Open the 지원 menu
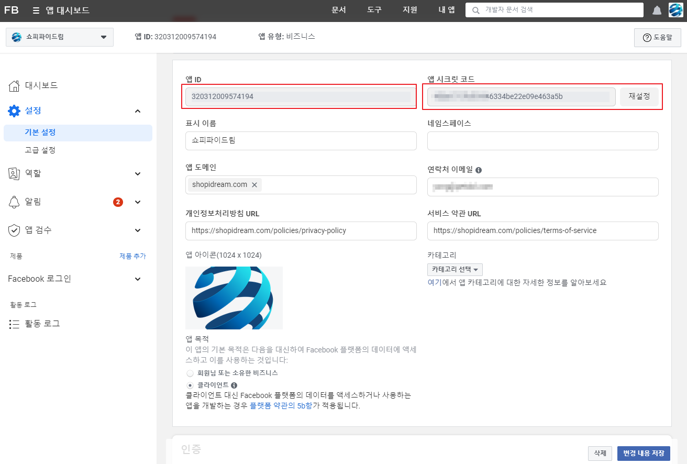Screen dimensions: 687x464 (x=410, y=10)
